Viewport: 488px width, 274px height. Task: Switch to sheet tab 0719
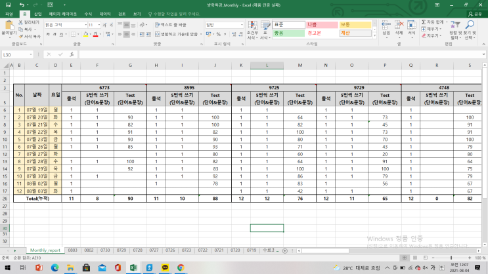tap(252, 250)
